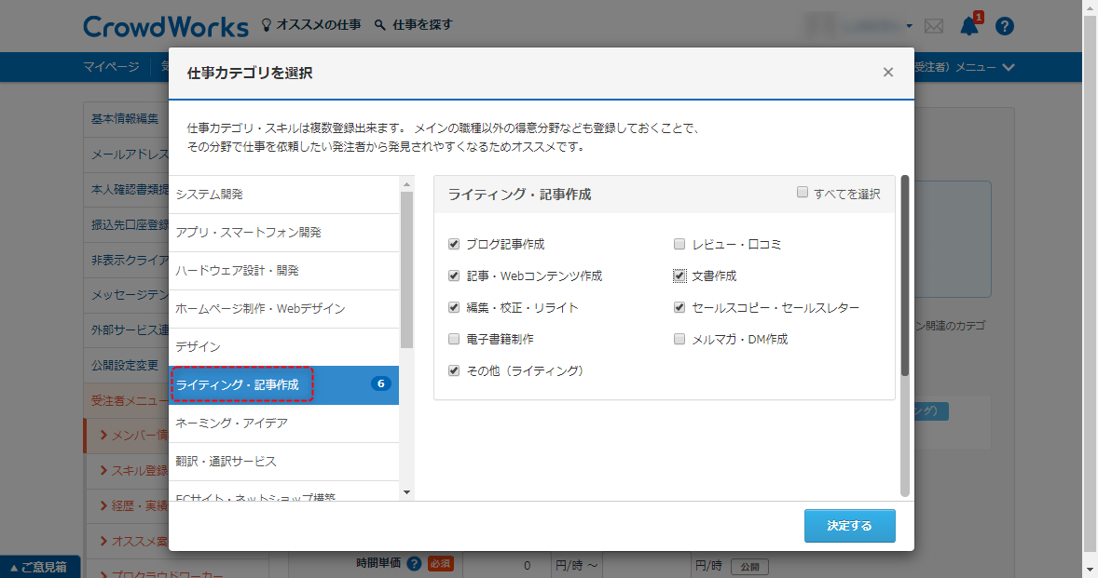Close the category dialog with X

coord(887,73)
